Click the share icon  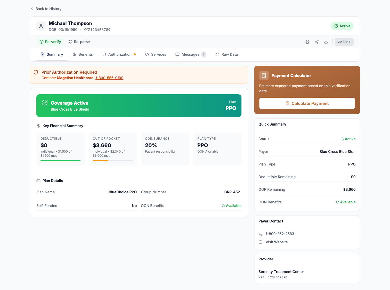[316, 42]
